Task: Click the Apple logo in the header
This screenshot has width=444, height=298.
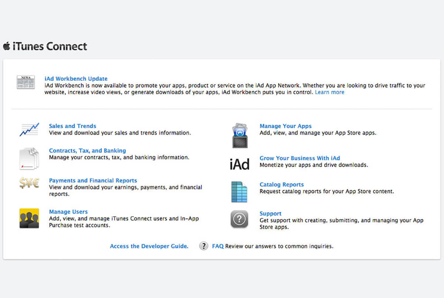Action: click(x=6, y=46)
